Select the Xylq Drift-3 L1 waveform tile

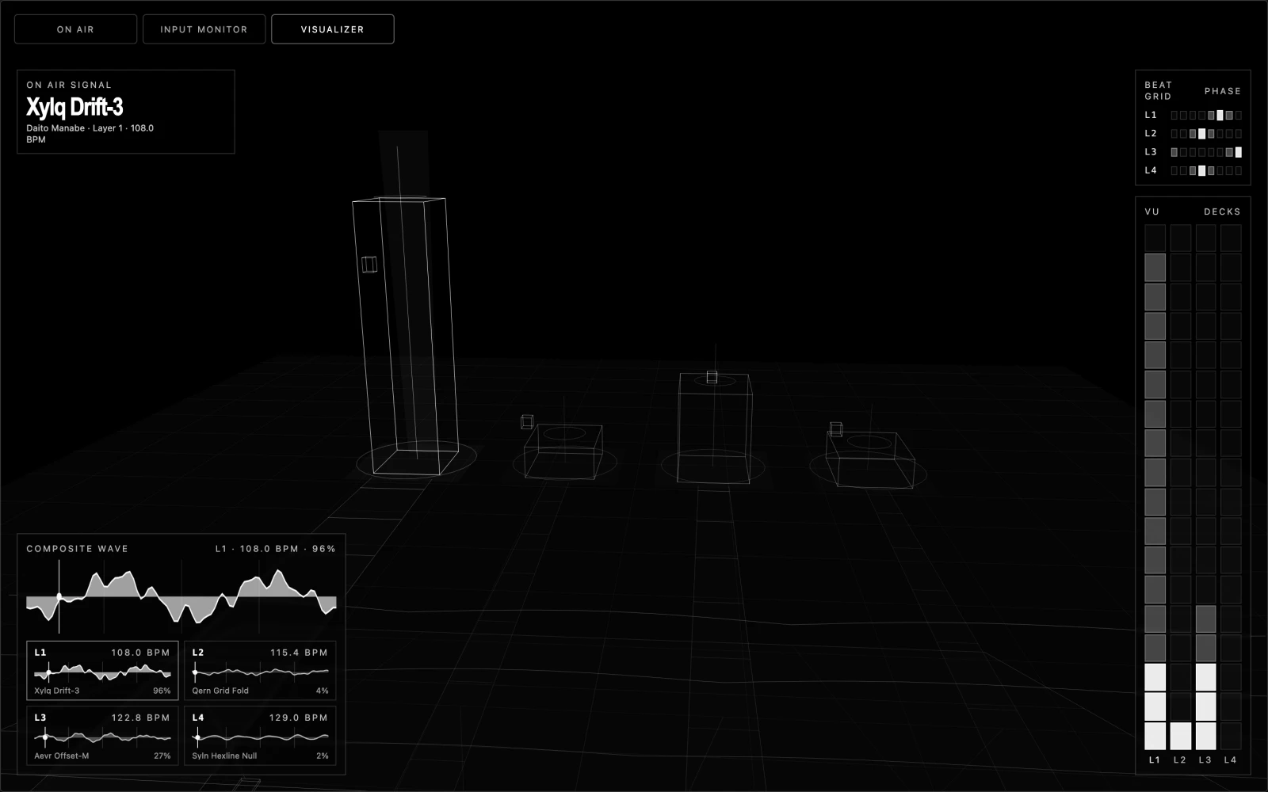point(101,670)
